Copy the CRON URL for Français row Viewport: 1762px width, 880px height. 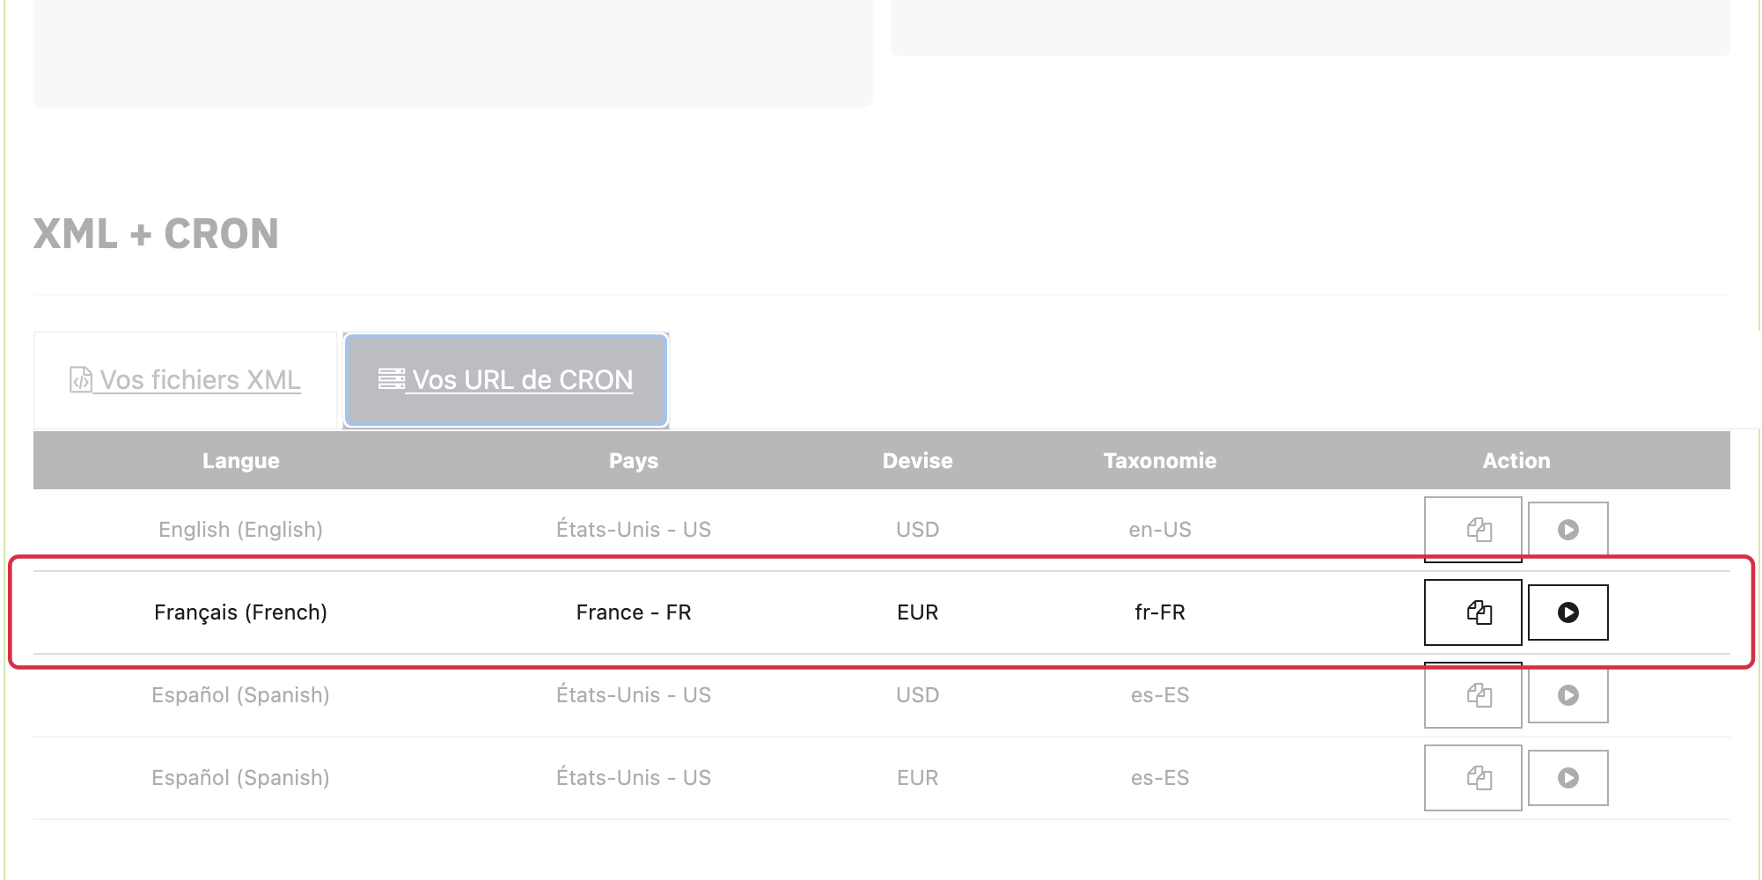(x=1473, y=612)
